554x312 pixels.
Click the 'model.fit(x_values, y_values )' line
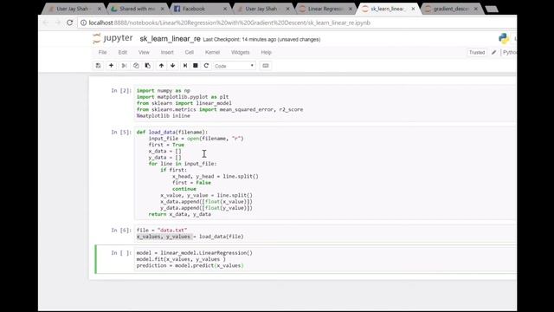[181, 259]
